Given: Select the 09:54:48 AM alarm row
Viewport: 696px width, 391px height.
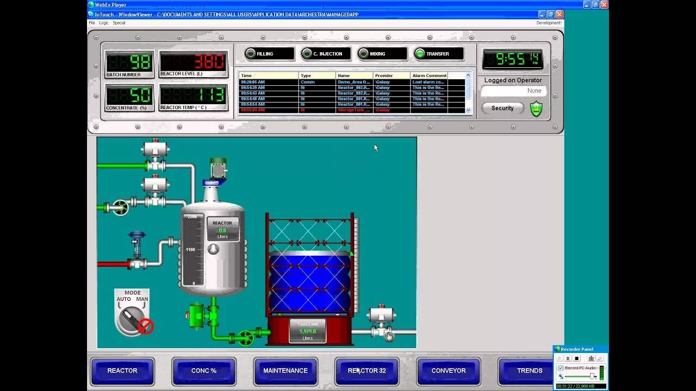Looking at the screenshot, I should pyautogui.click(x=352, y=99).
